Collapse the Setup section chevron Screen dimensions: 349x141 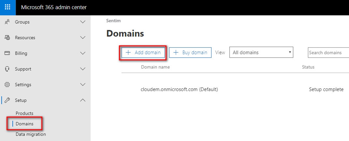[83, 100]
